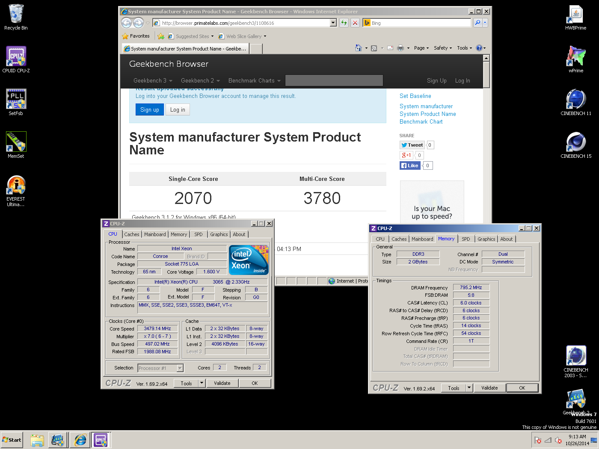Click Validate in CPU-Z CPU window
This screenshot has width=599, height=449.
tap(222, 383)
